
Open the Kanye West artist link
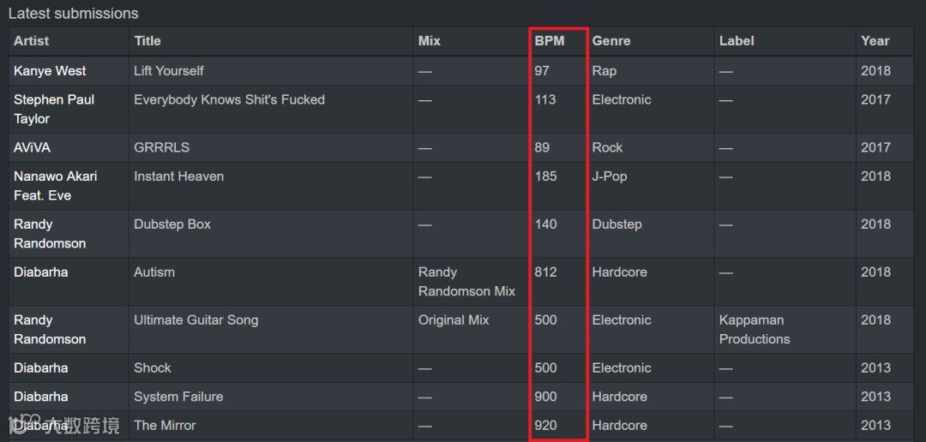point(50,71)
